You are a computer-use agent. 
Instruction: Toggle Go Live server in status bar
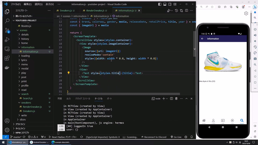[x=175, y=137]
